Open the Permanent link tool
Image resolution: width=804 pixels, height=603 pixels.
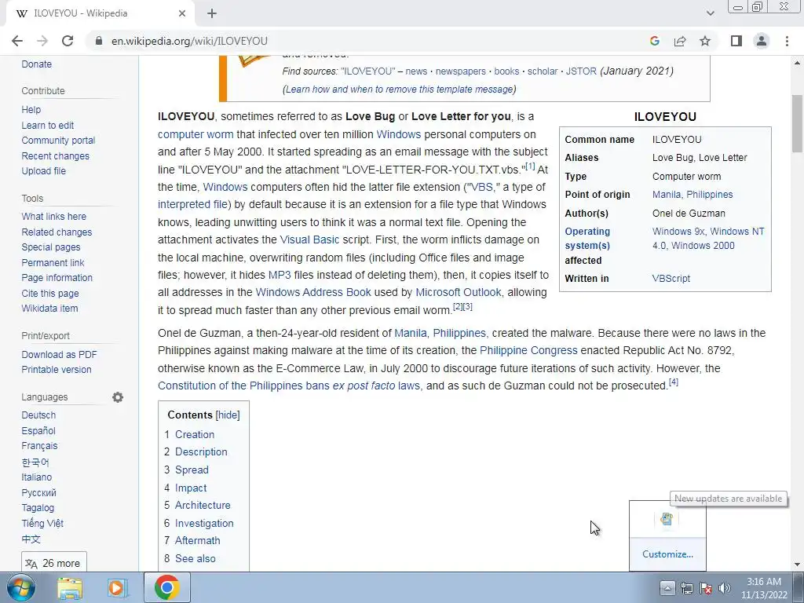tap(53, 262)
